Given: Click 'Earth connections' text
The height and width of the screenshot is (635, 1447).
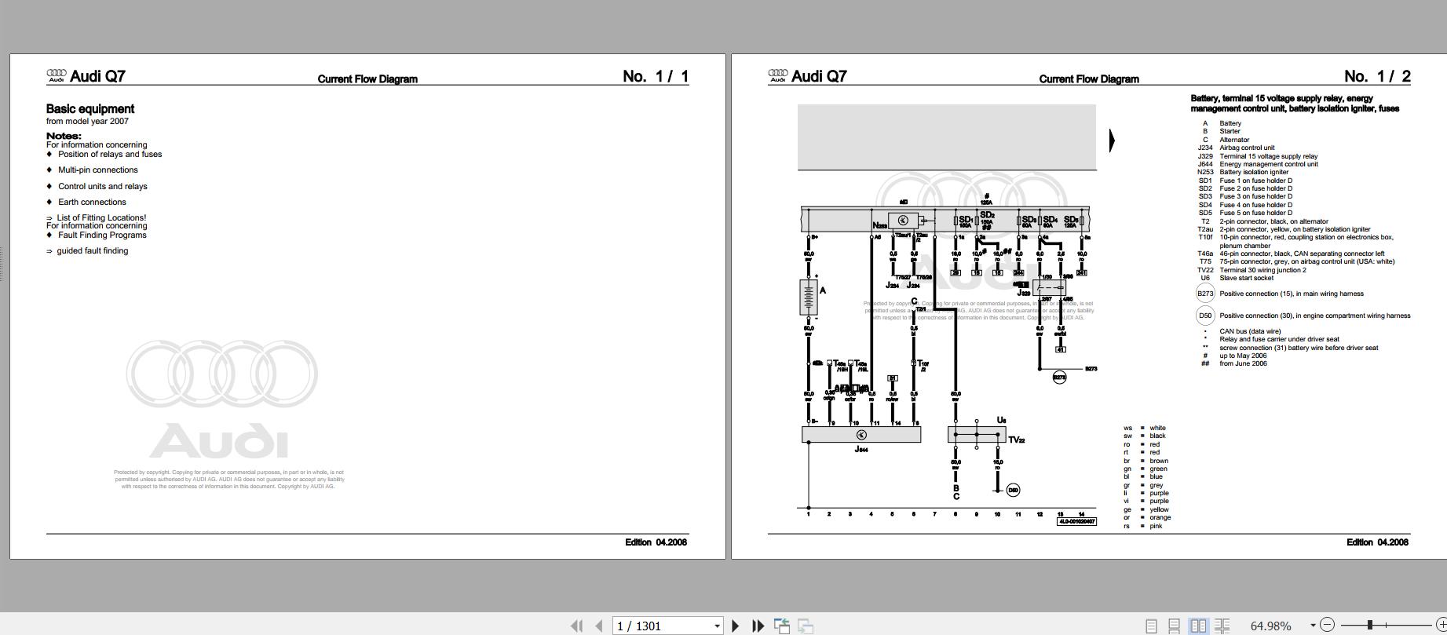Looking at the screenshot, I should [92, 202].
